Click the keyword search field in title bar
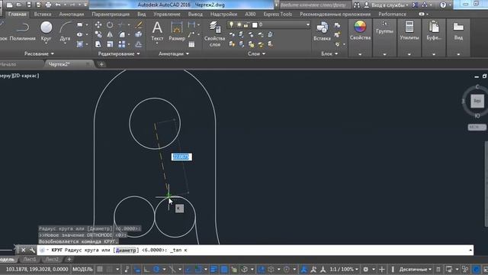Screen dimensions: 488x275 (314, 5)
